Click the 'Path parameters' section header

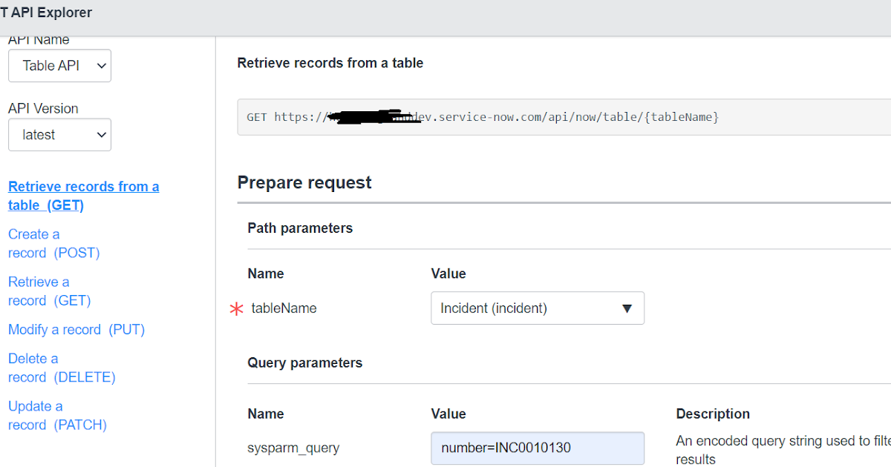click(x=300, y=228)
